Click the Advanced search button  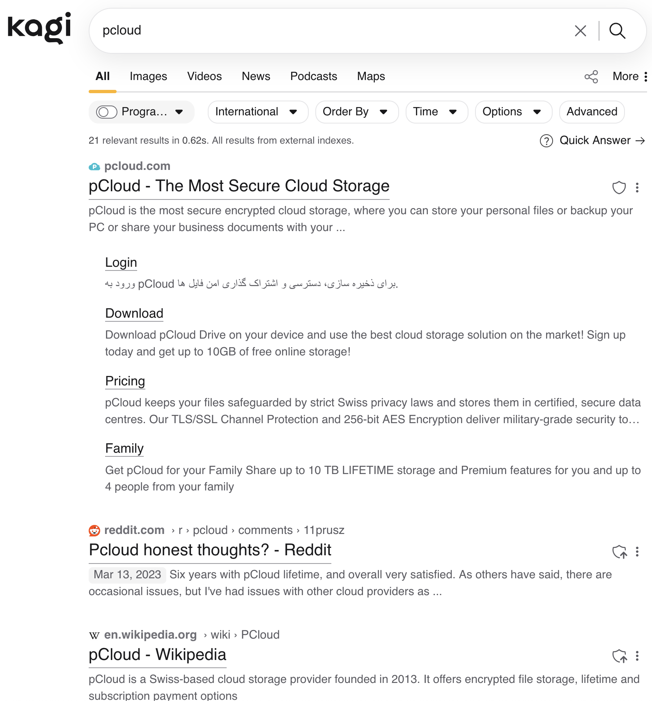click(x=592, y=112)
